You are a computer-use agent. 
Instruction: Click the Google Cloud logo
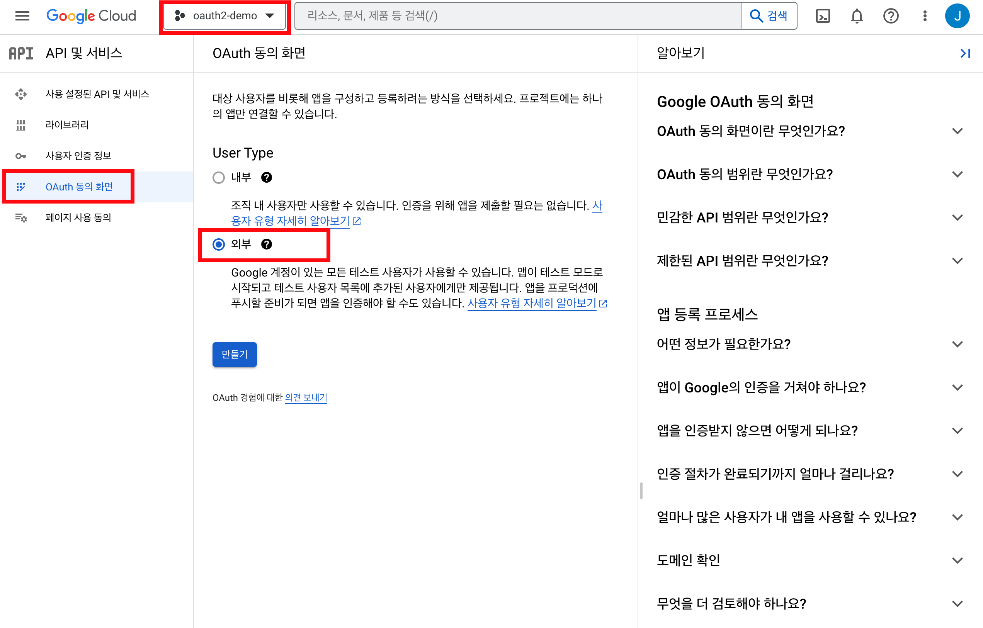[x=91, y=16]
